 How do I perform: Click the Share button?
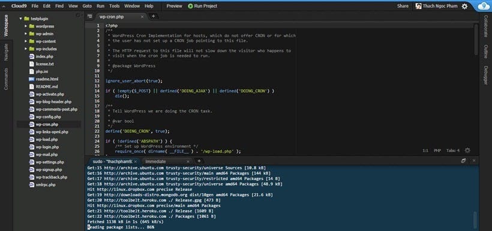[x=403, y=6]
